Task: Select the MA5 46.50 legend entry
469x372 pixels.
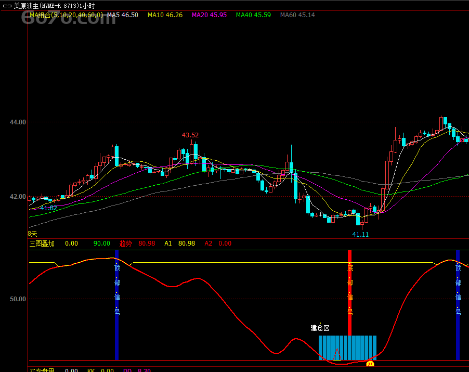Action: click(123, 15)
